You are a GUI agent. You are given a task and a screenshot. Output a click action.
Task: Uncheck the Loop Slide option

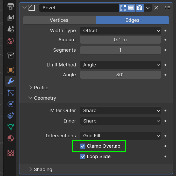tap(83, 157)
